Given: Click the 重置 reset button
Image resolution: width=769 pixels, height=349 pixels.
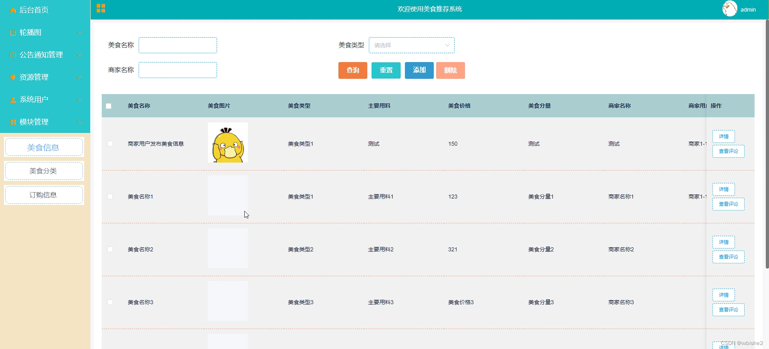Looking at the screenshot, I should [386, 70].
